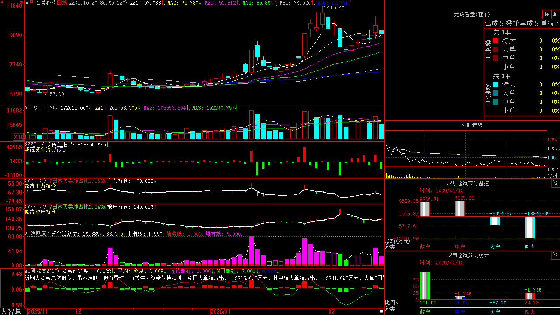Click the X10 volume scale marker
Screen dimensions: 560x315
coord(19,137)
